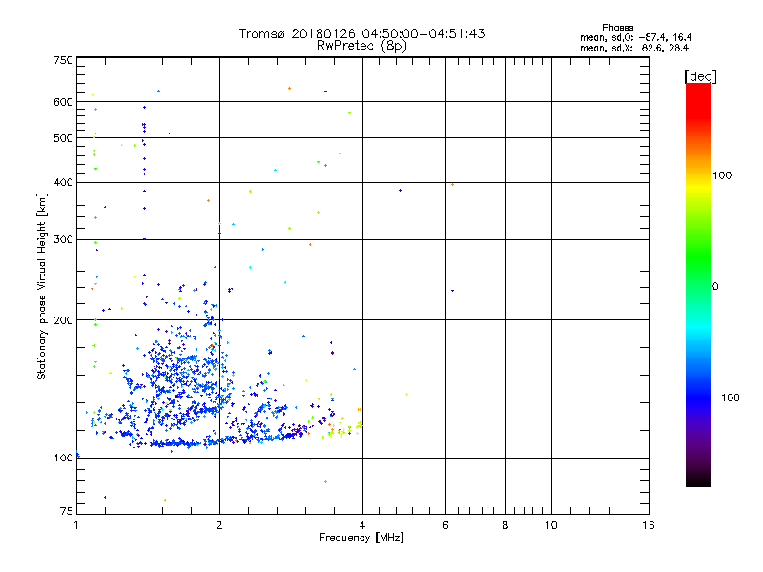The width and height of the screenshot is (763, 572).
Task: Click the y-axis '100' tick label
Action: point(63,458)
